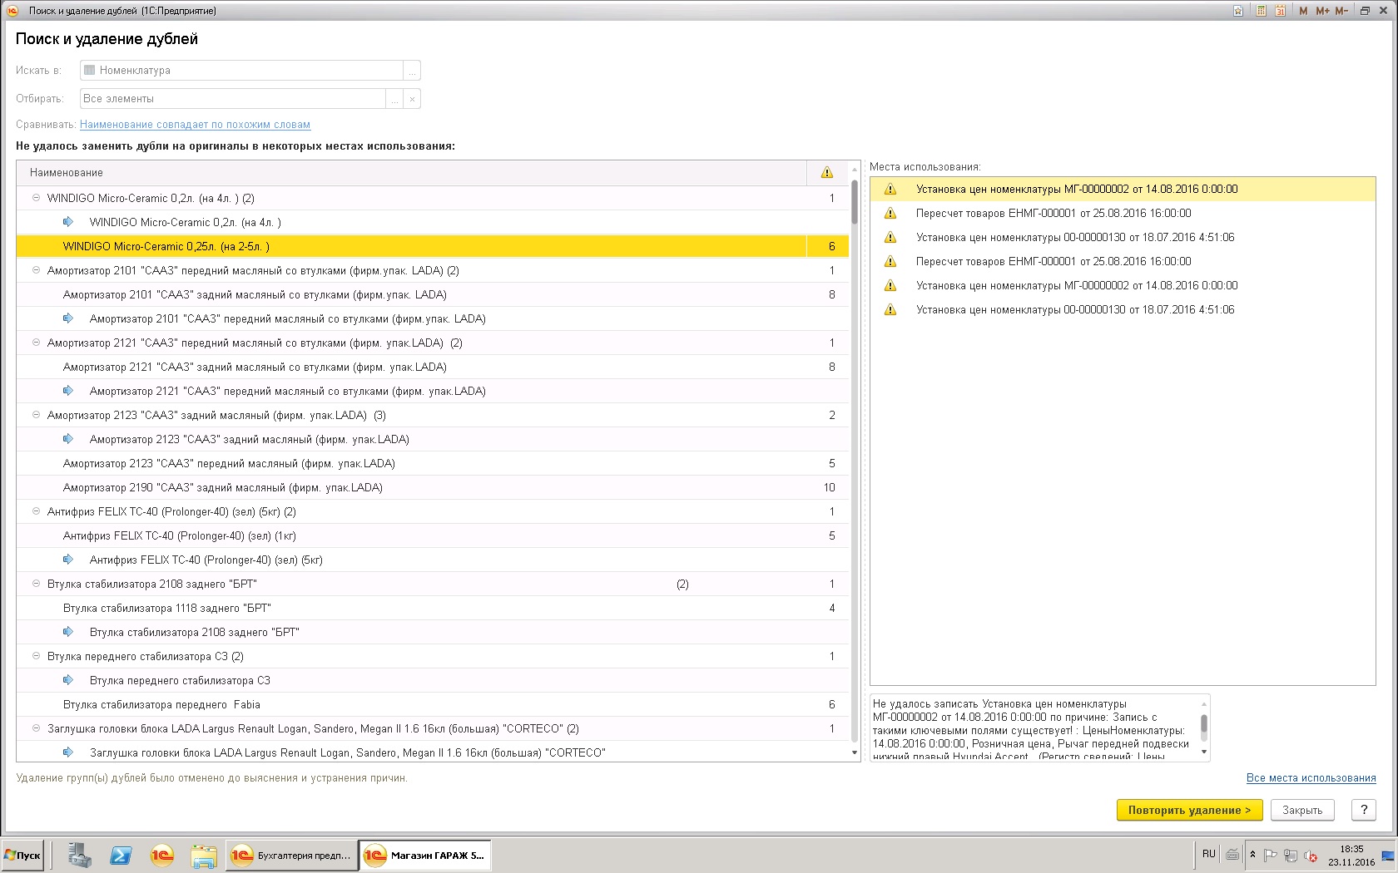The height and width of the screenshot is (873, 1398).
Task: Collapse the Втулка переднего стабилизатора СЗ group
Action: click(36, 656)
